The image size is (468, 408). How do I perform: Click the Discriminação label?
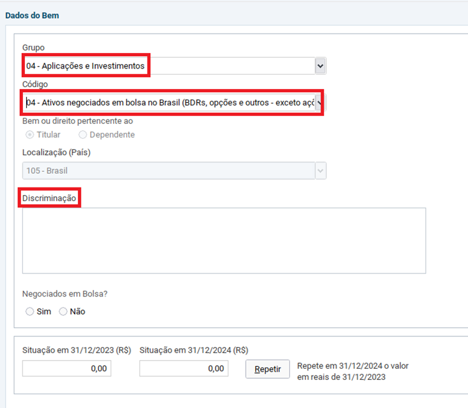pos(49,198)
